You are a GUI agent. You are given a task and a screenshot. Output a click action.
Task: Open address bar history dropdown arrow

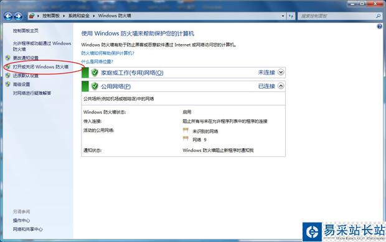tap(283, 16)
